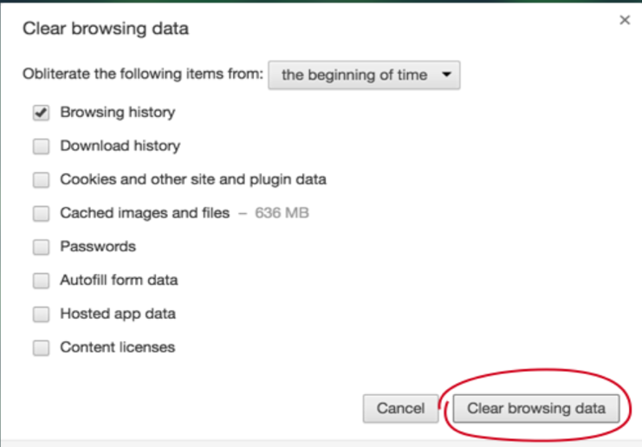642x447 pixels.
Task: Click the "Browsing history" label text
Action: (x=117, y=113)
